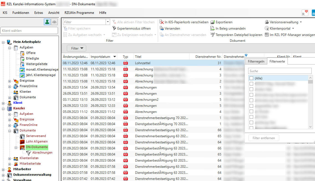The width and height of the screenshot is (315, 181).
Task: Open the Funktionen menu
Action: (21, 13)
